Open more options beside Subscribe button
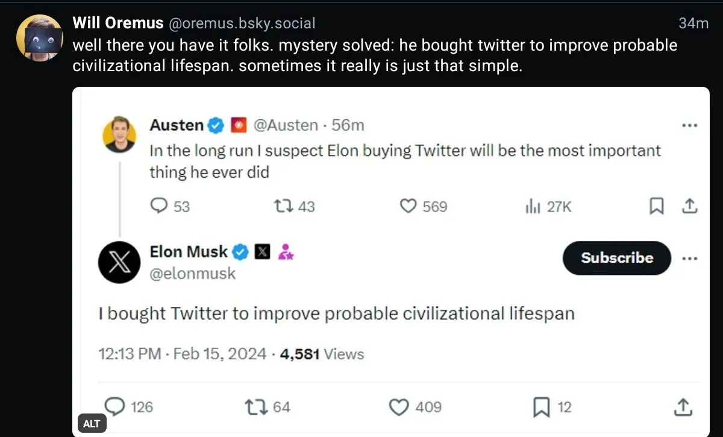This screenshot has width=723, height=437. [689, 258]
